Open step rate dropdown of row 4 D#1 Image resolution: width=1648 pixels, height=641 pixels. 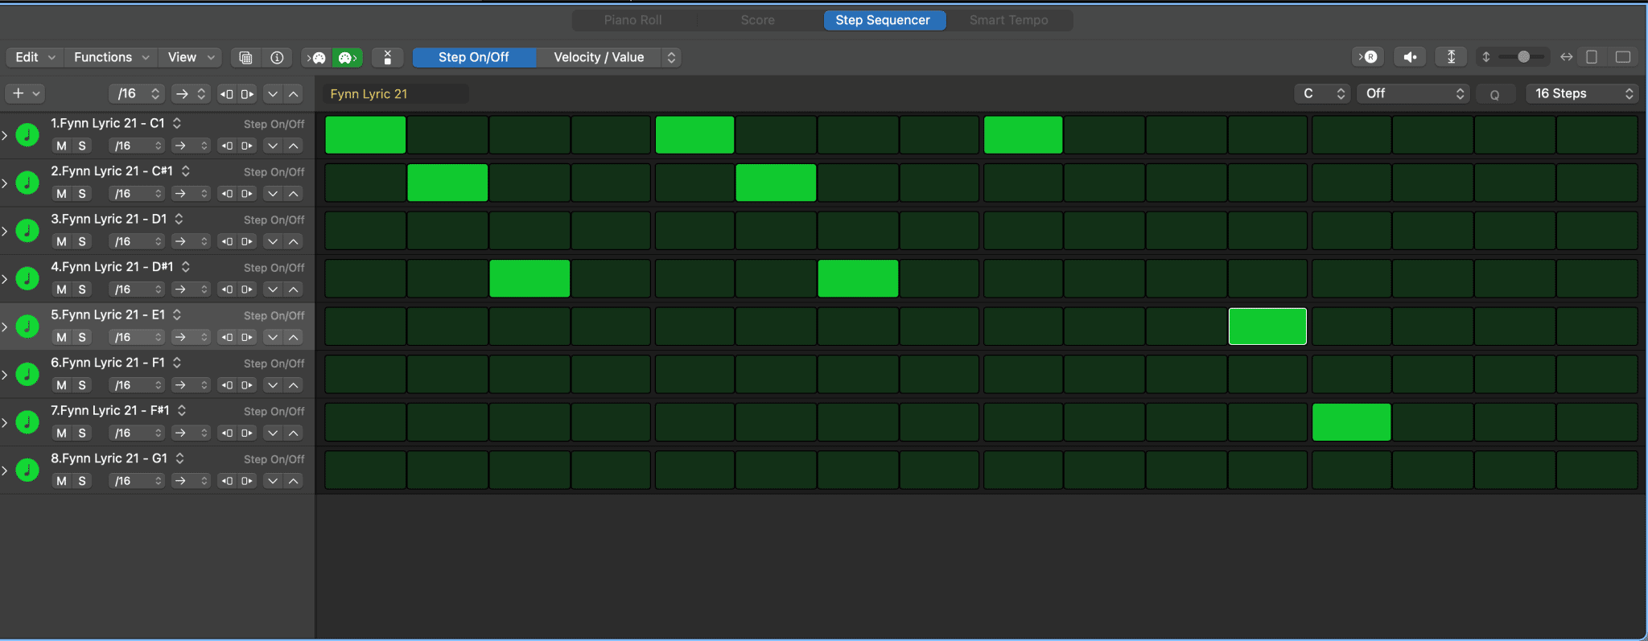[136, 290]
